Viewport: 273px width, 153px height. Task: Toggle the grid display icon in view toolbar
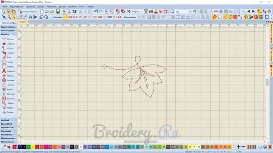point(261,17)
